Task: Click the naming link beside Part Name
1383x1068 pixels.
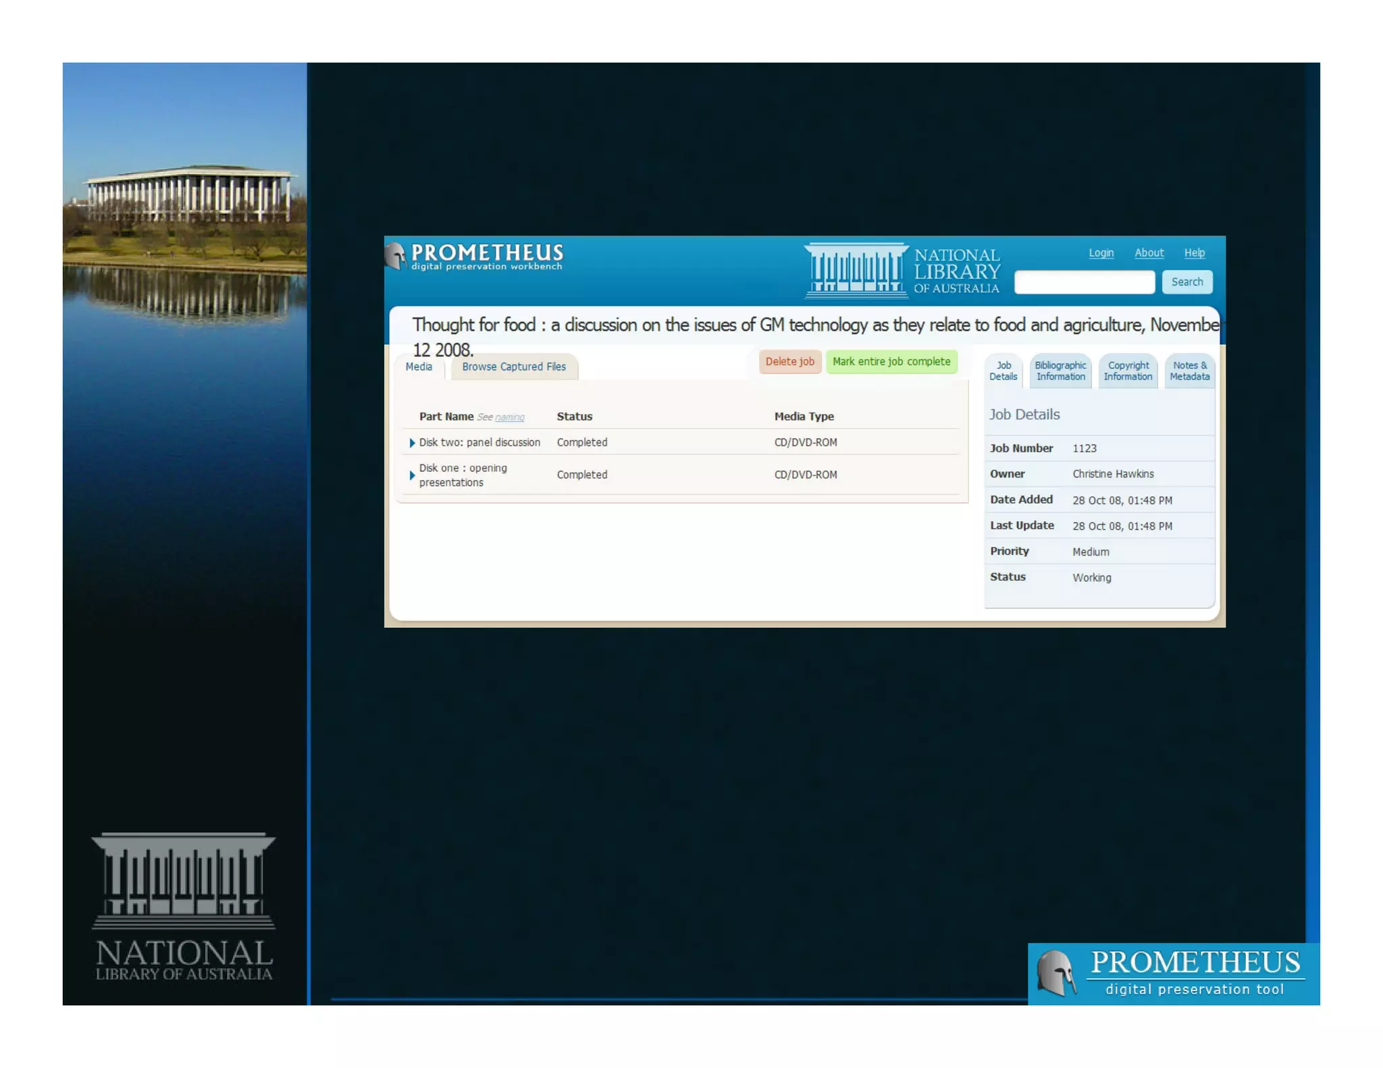Action: pyautogui.click(x=509, y=417)
